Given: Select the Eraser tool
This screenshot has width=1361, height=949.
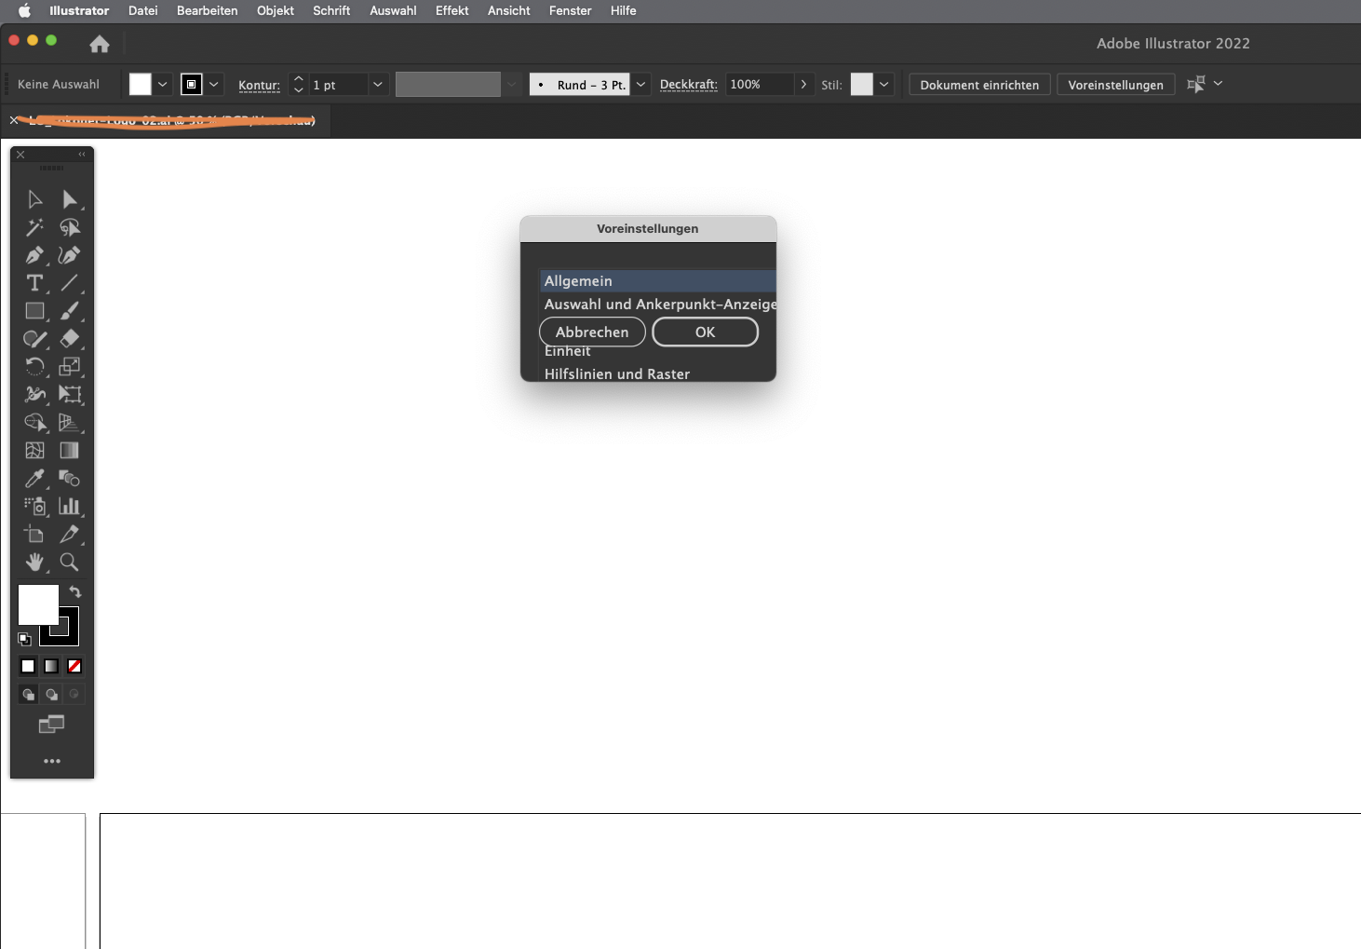Looking at the screenshot, I should (69, 339).
